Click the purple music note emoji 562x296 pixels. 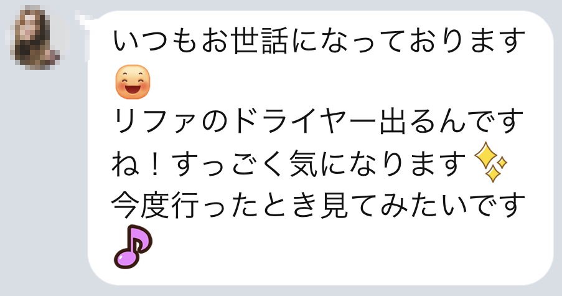click(x=133, y=247)
